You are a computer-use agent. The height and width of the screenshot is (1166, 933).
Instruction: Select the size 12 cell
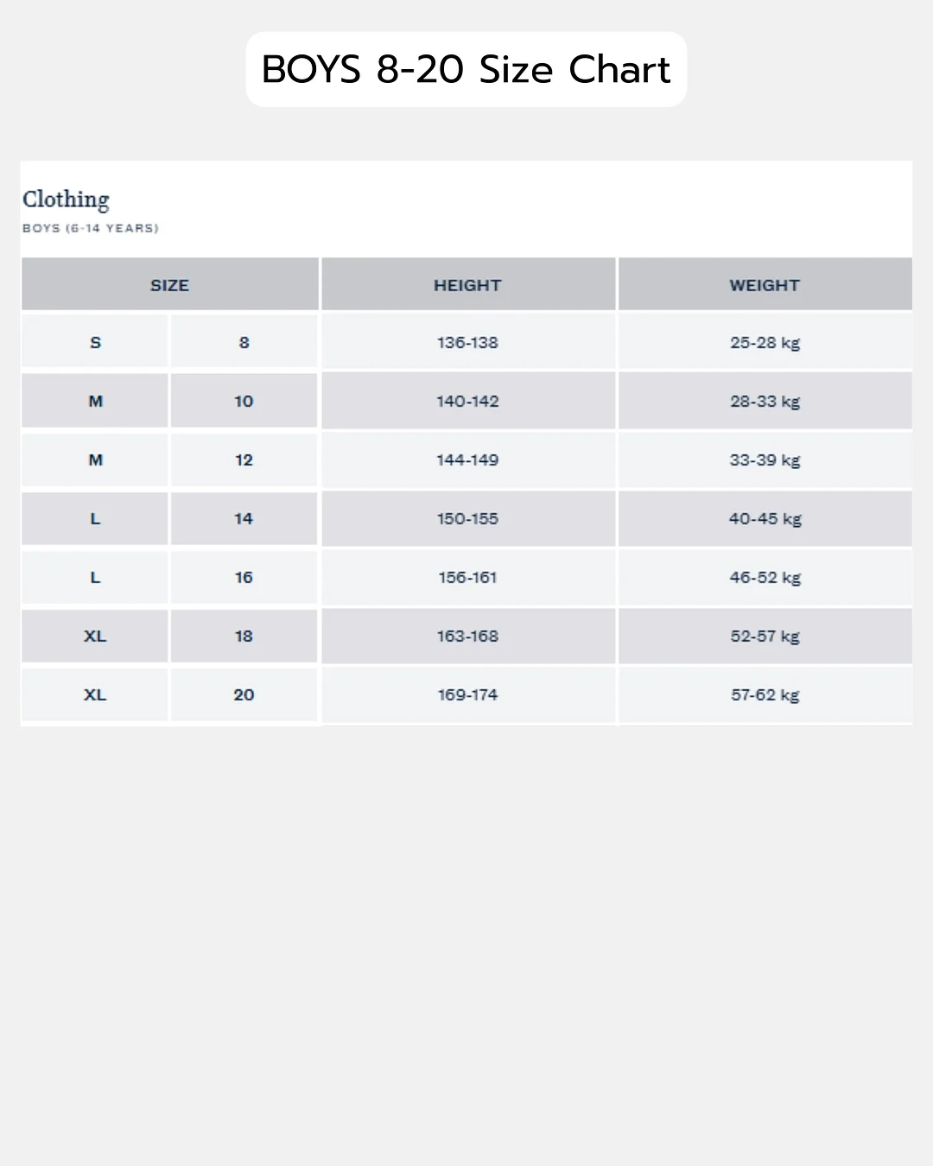[x=244, y=459]
